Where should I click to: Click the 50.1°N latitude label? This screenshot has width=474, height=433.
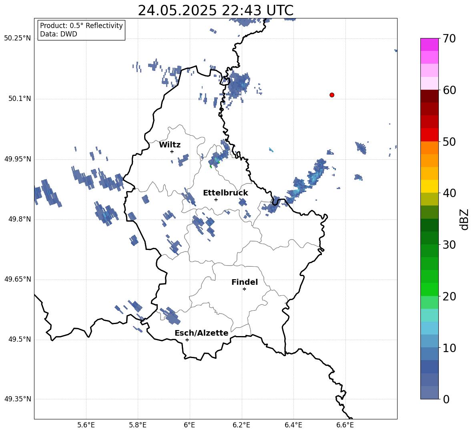pos(20,99)
